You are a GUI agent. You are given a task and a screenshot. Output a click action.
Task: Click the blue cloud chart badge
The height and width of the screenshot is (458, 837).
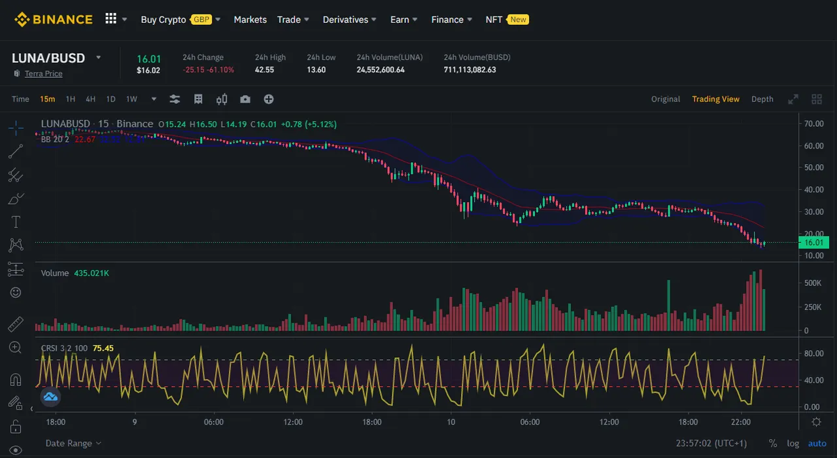[x=50, y=396]
